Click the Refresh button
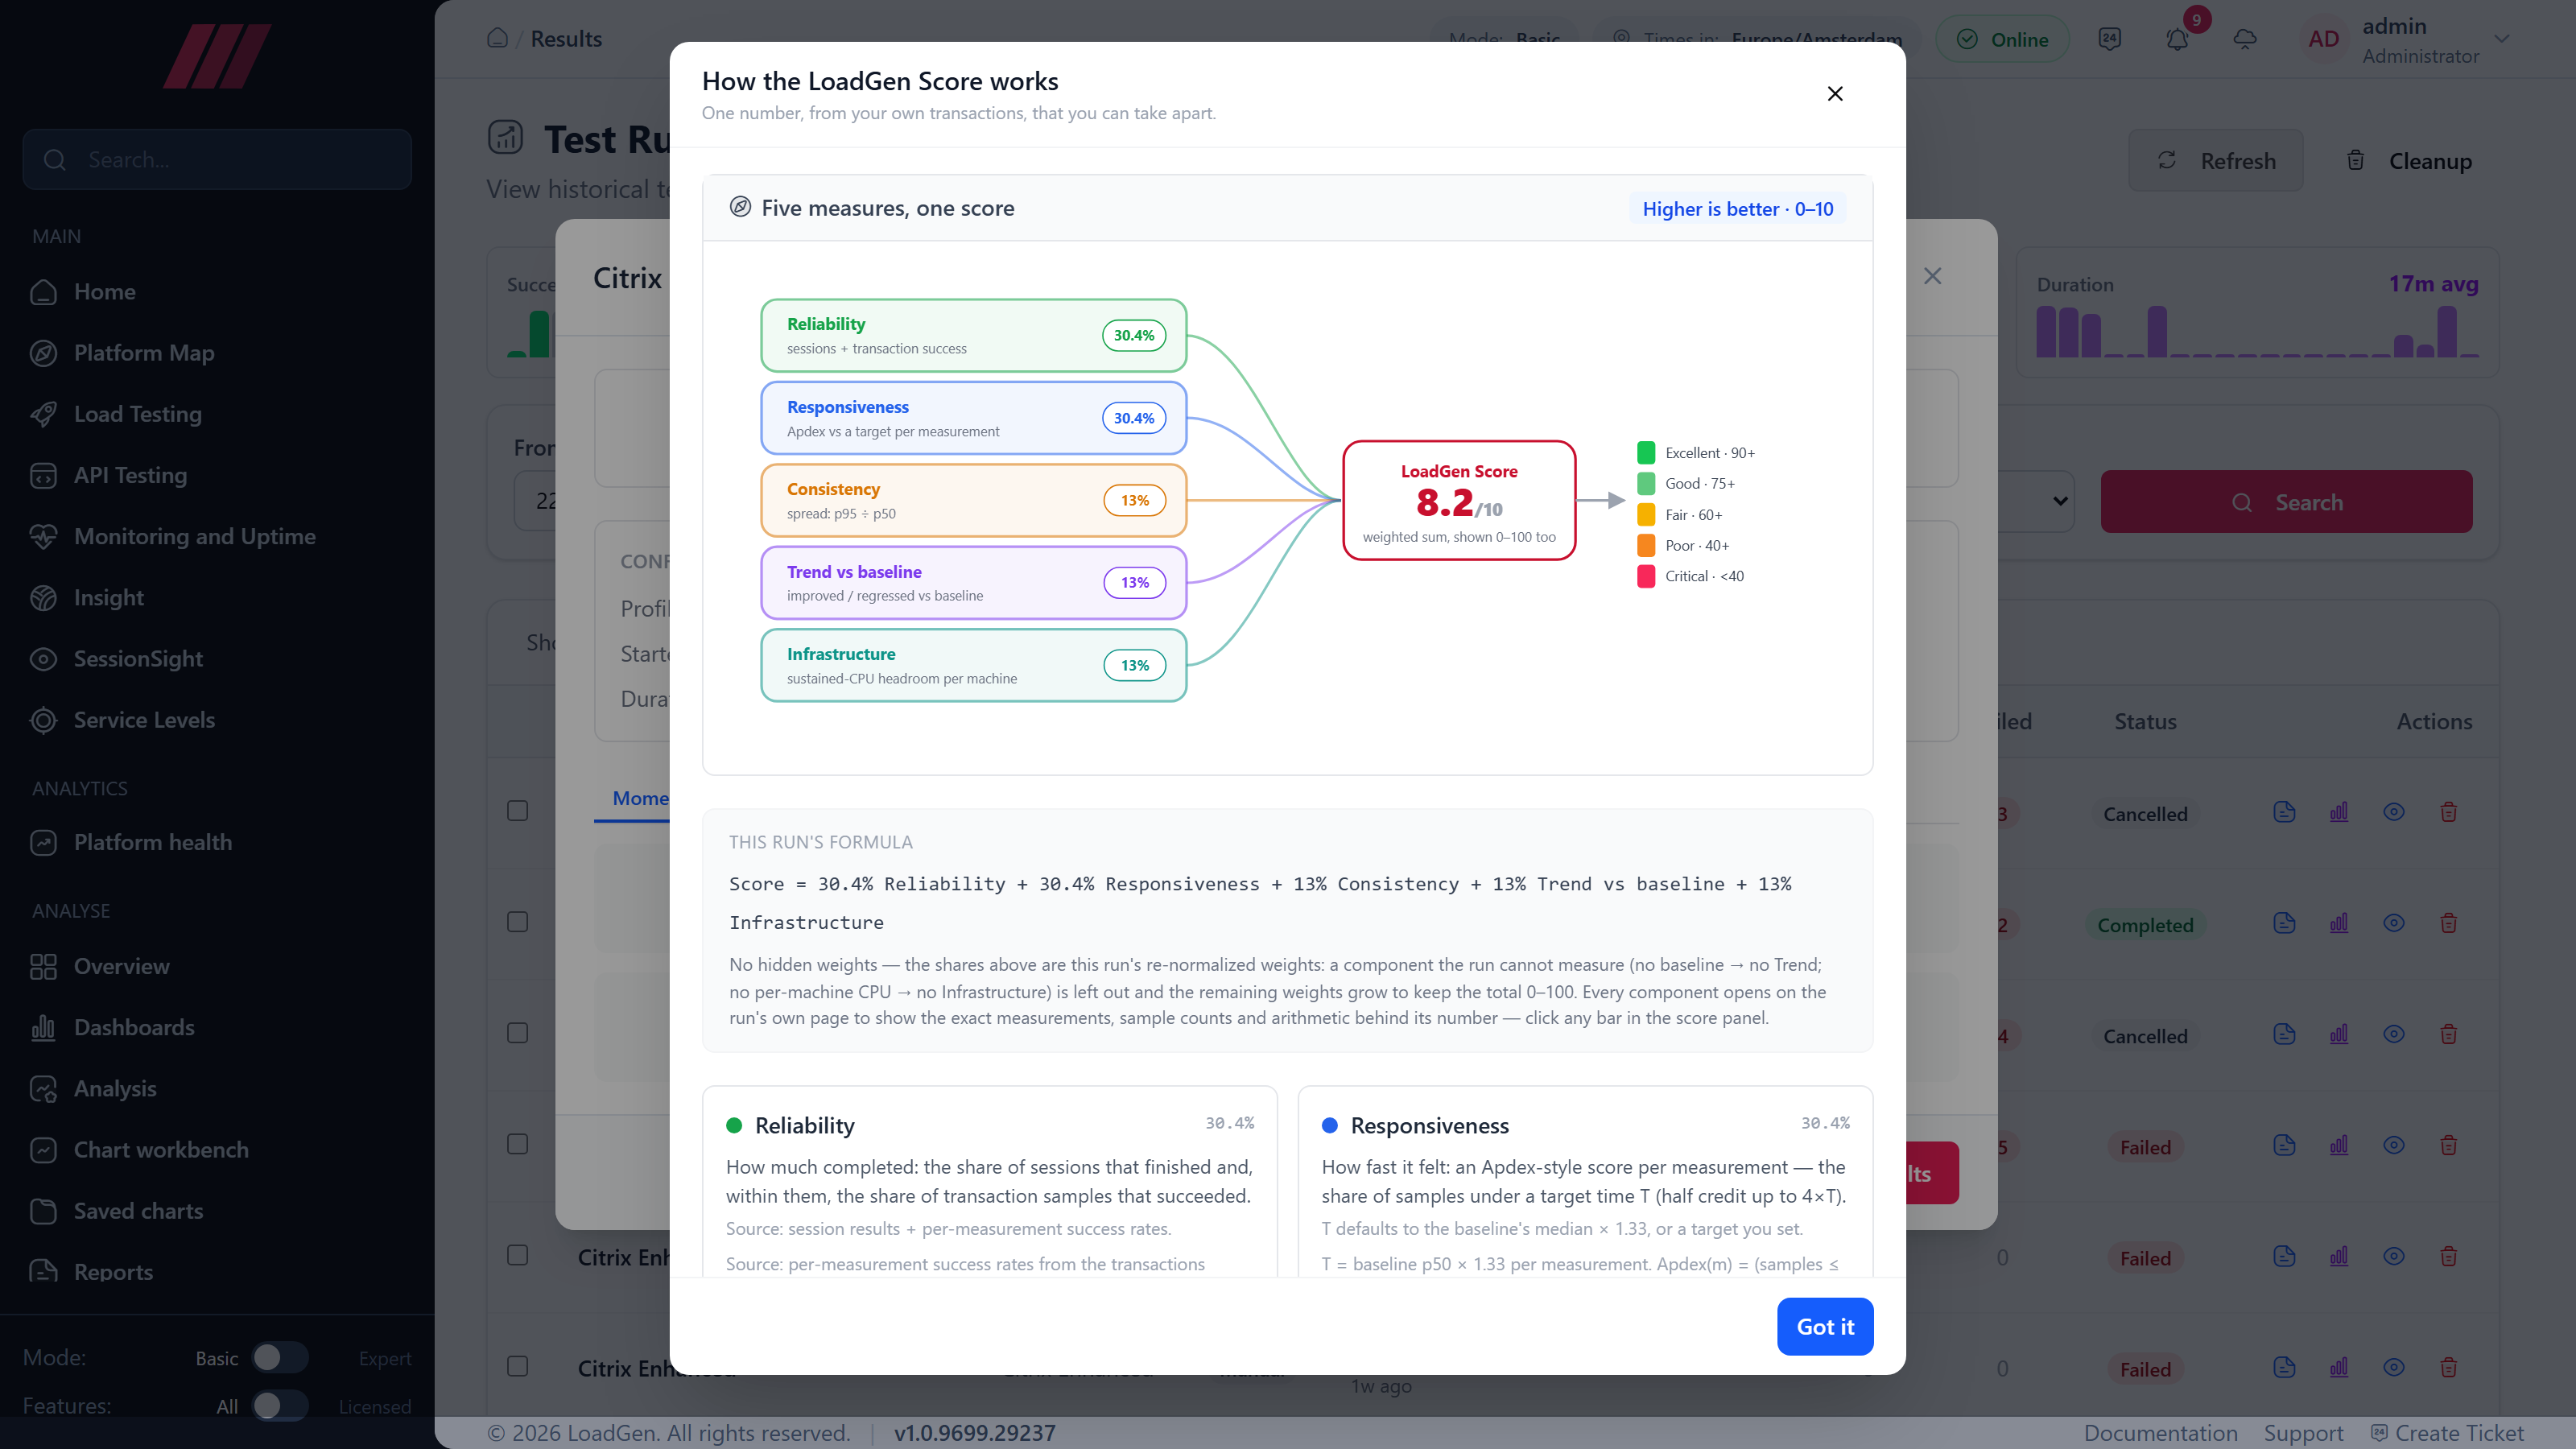The image size is (2576, 1449). pyautogui.click(x=2216, y=161)
